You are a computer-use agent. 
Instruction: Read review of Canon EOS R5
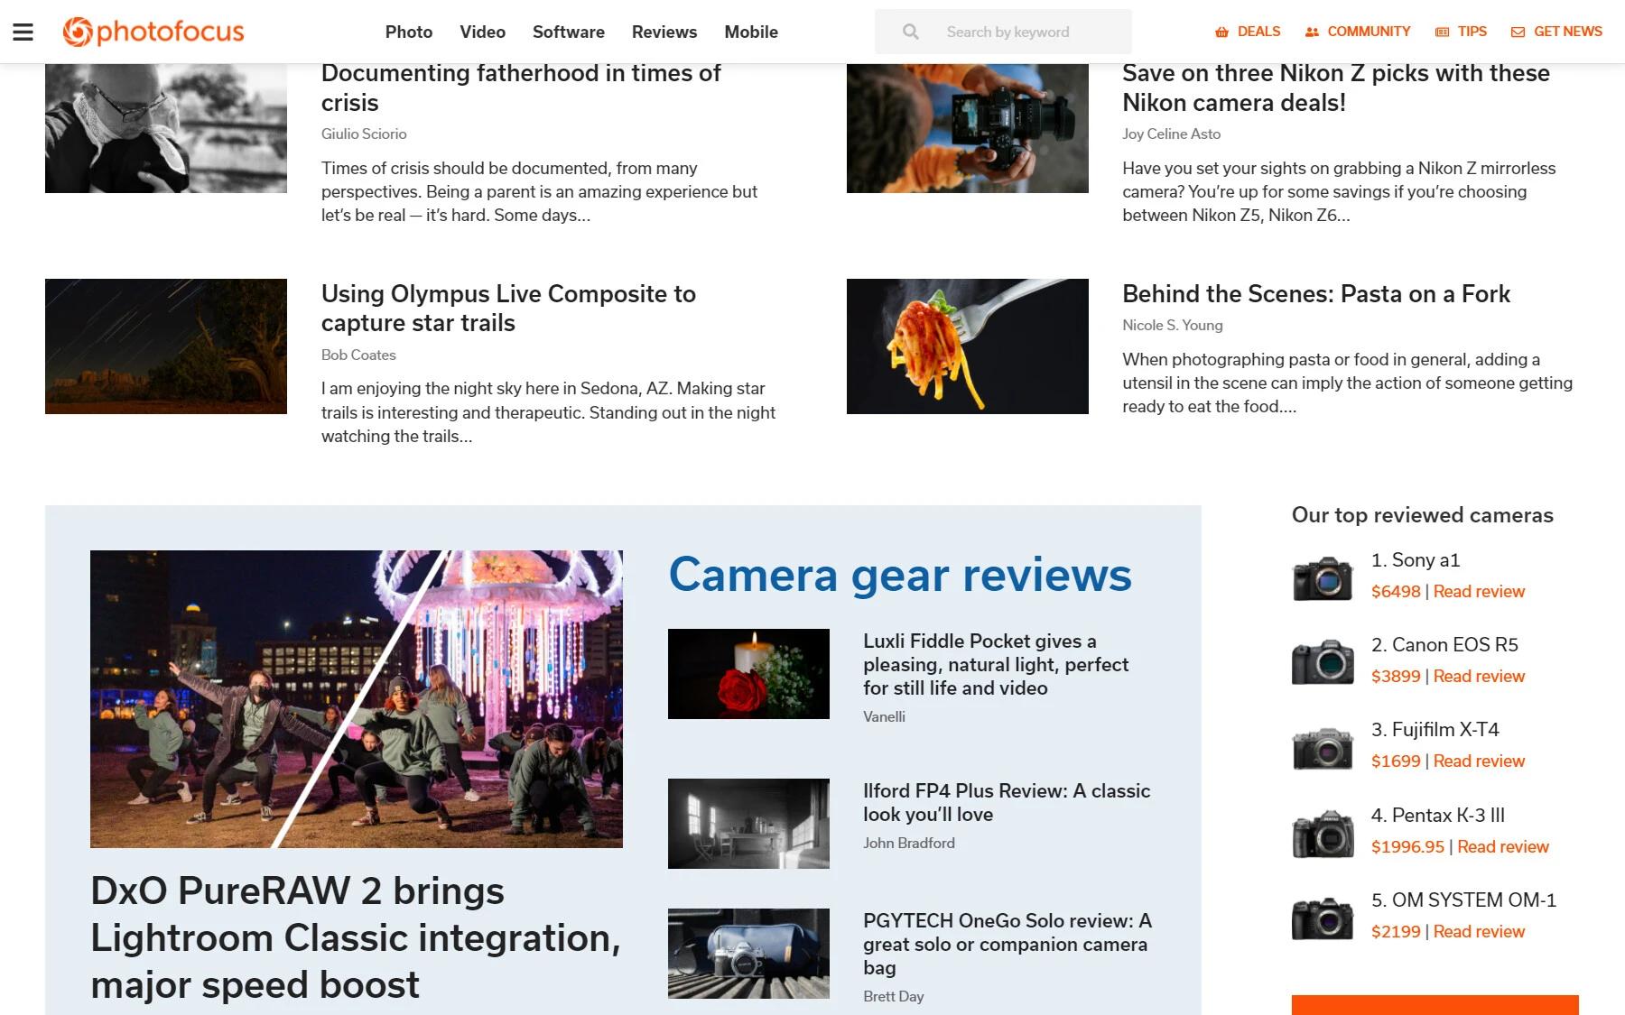coord(1479,676)
